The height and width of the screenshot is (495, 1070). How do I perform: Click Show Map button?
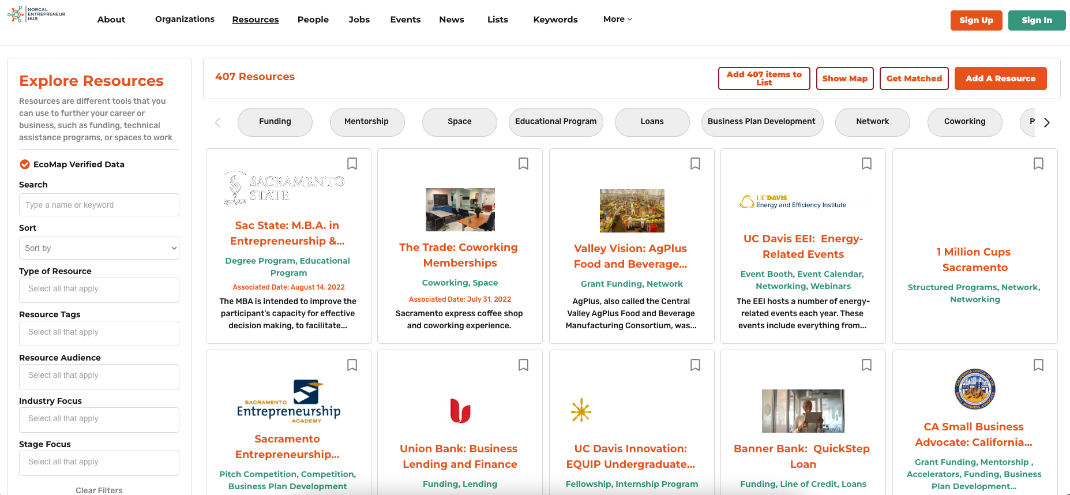point(845,78)
